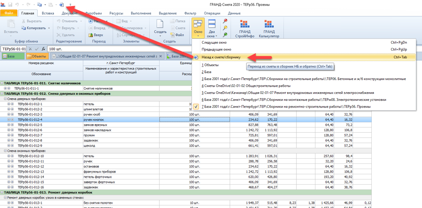Click Вперед navigation button
Viewport: 422px width, 208px height.
97,28
